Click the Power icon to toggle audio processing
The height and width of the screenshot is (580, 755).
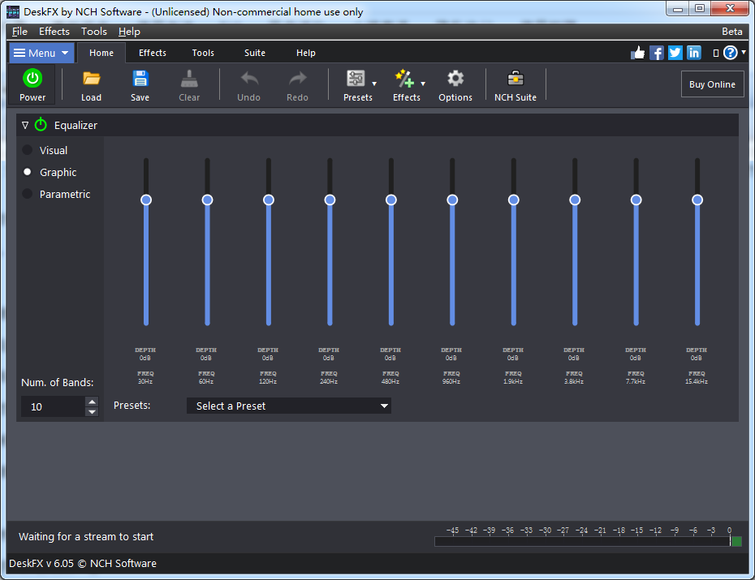coord(32,84)
